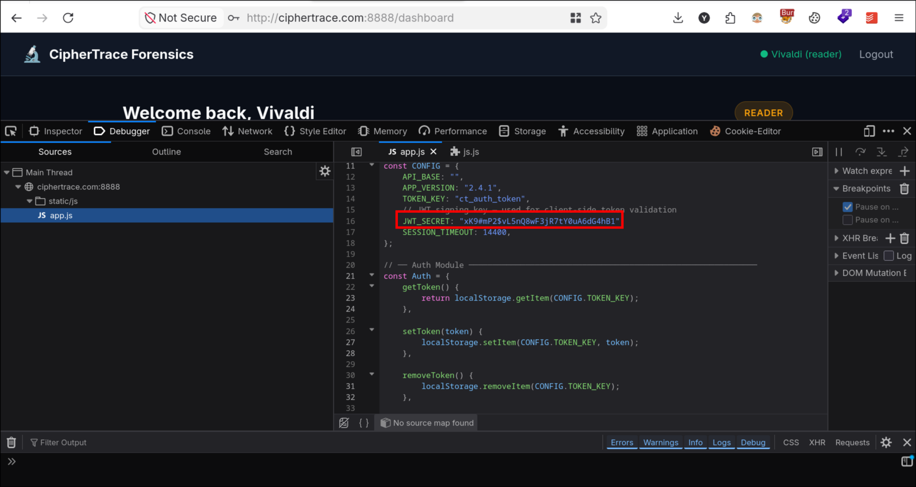The width and height of the screenshot is (916, 487).
Task: Pretty print the source with braces icon
Action: click(x=364, y=423)
